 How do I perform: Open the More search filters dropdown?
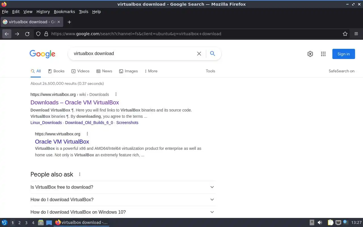151,71
